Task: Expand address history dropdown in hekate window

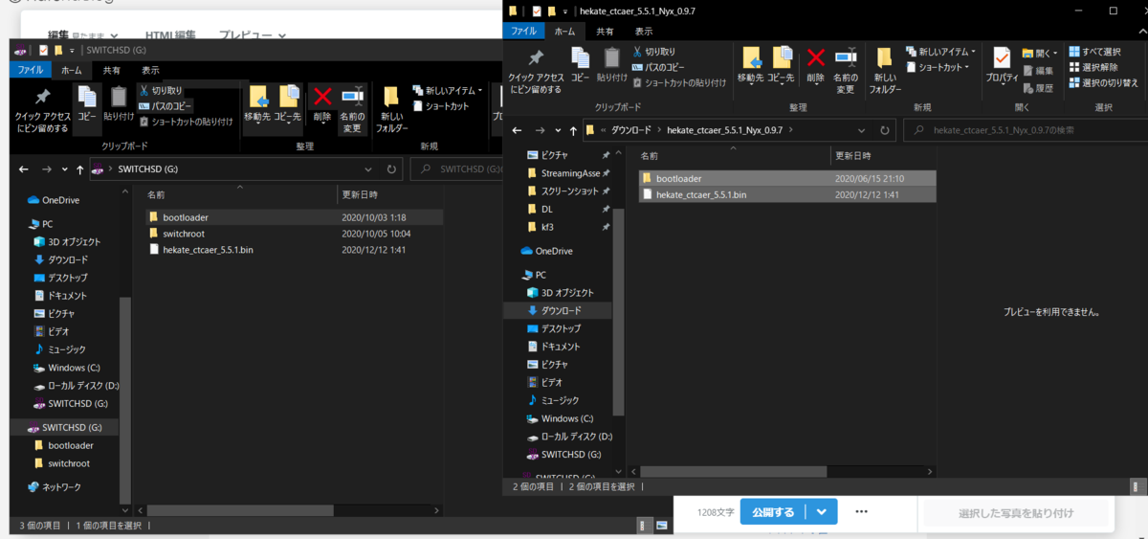Action: click(863, 129)
